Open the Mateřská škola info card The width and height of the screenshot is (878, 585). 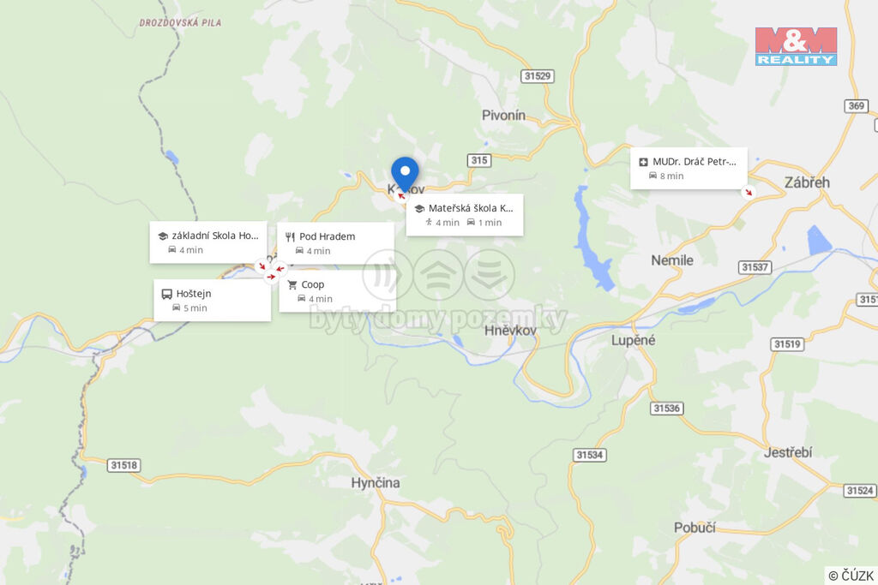pos(465,215)
